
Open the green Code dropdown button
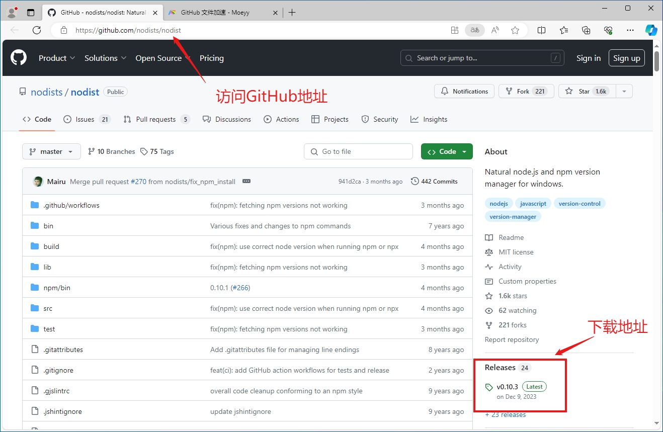(447, 151)
